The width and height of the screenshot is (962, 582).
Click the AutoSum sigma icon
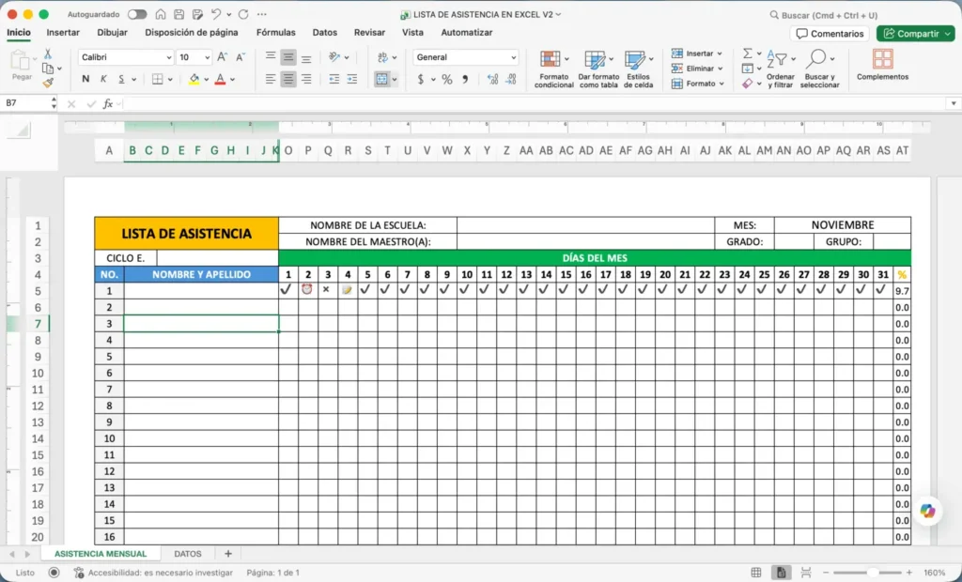point(747,54)
